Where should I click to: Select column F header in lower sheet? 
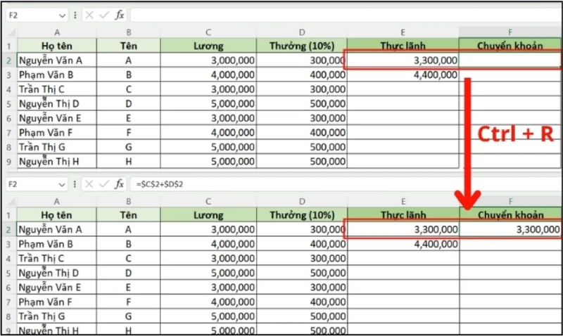510,200
